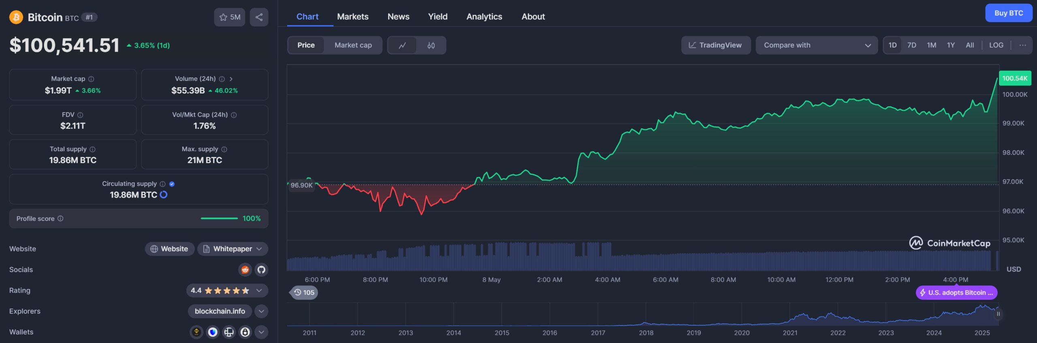Open the padlock wallet icon
1037x343 pixels.
pyautogui.click(x=245, y=332)
